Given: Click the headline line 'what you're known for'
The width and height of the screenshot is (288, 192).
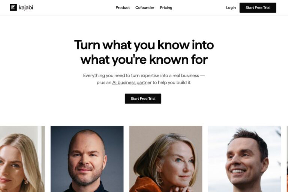Looking at the screenshot, I should [x=144, y=60].
